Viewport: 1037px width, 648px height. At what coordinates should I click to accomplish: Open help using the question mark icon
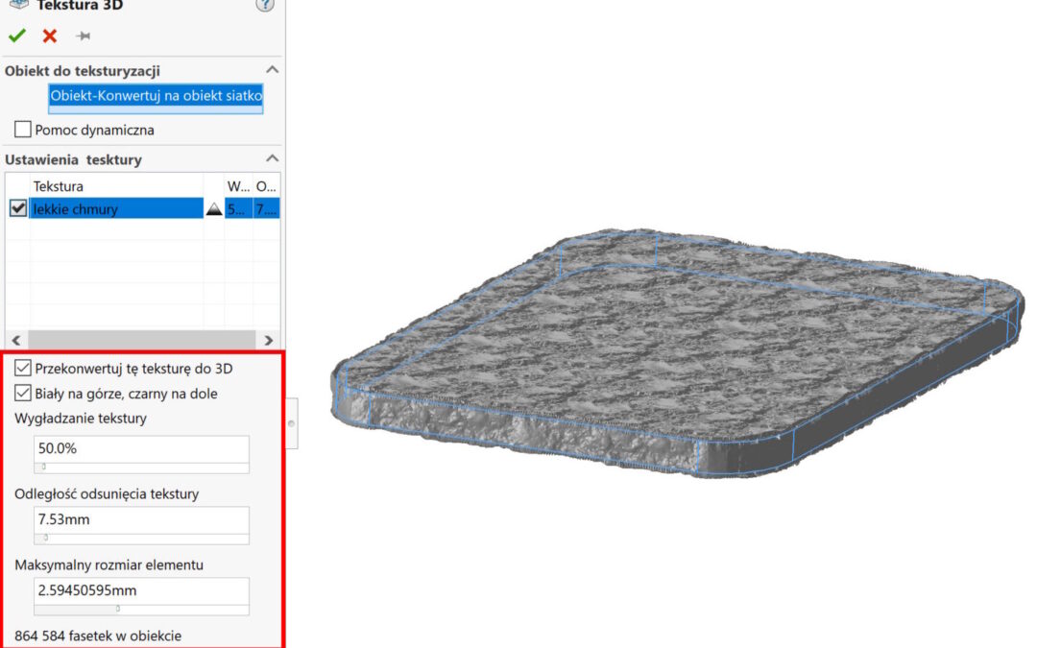pos(265,5)
